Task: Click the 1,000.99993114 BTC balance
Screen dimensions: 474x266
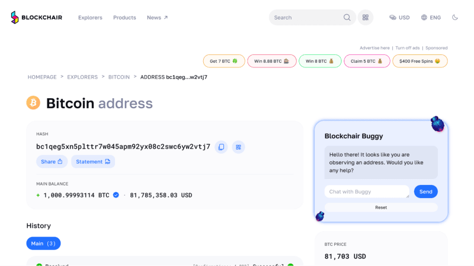Action: tap(76, 195)
